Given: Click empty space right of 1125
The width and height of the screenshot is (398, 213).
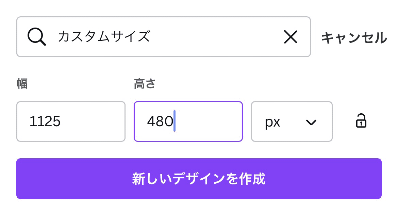Looking at the screenshot, I should [x=93, y=121].
